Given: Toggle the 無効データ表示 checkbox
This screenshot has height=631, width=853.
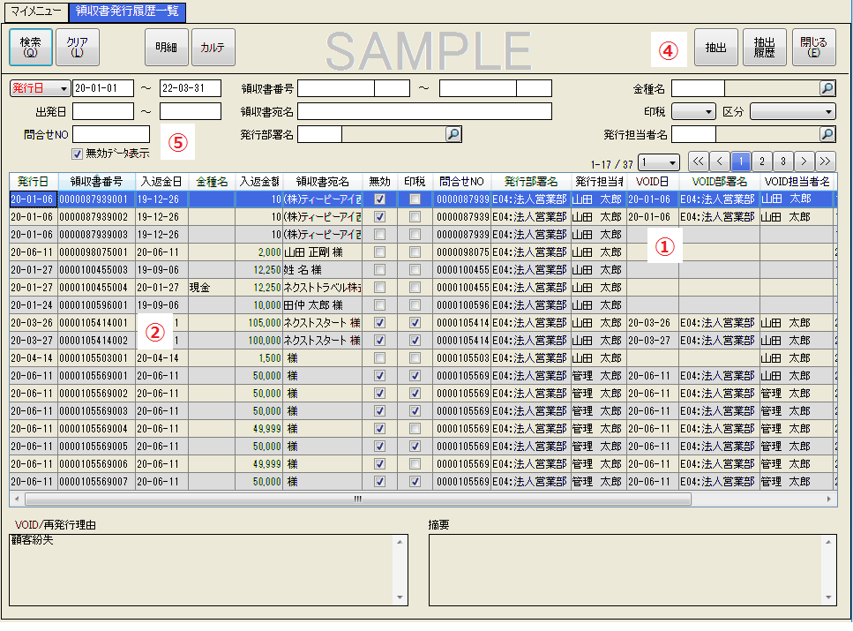Looking at the screenshot, I should (78, 154).
